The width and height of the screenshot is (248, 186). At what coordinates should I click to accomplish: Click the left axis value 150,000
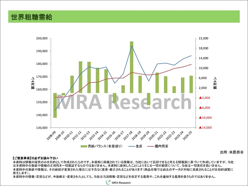click(x=42, y=102)
